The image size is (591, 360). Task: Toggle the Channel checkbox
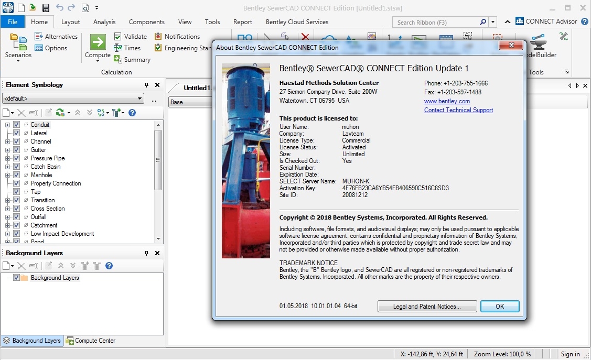[16, 141]
